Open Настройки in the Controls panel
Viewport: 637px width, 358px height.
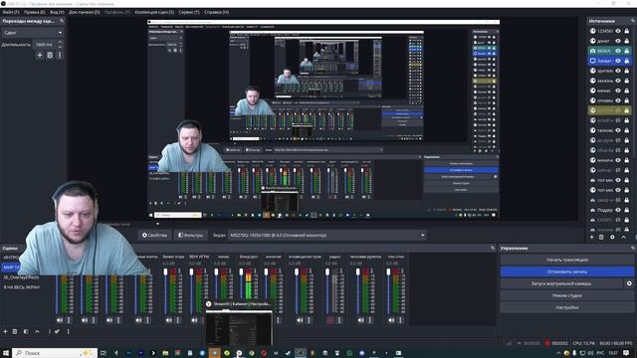567,307
